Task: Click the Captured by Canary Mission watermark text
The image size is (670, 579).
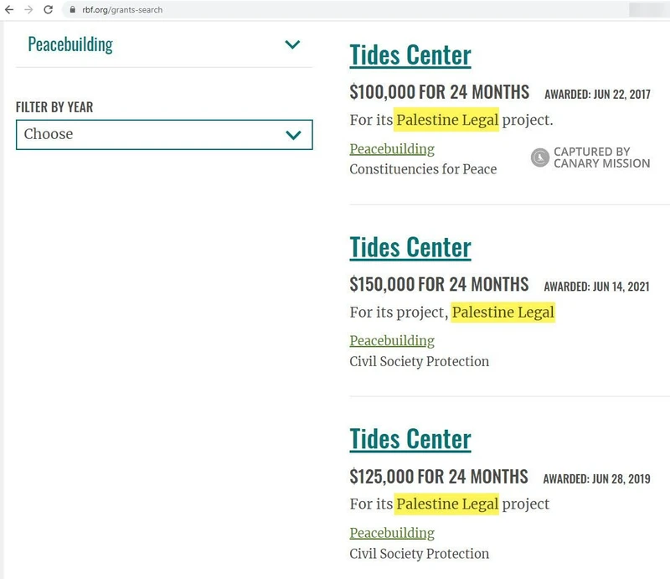Action: [601, 158]
